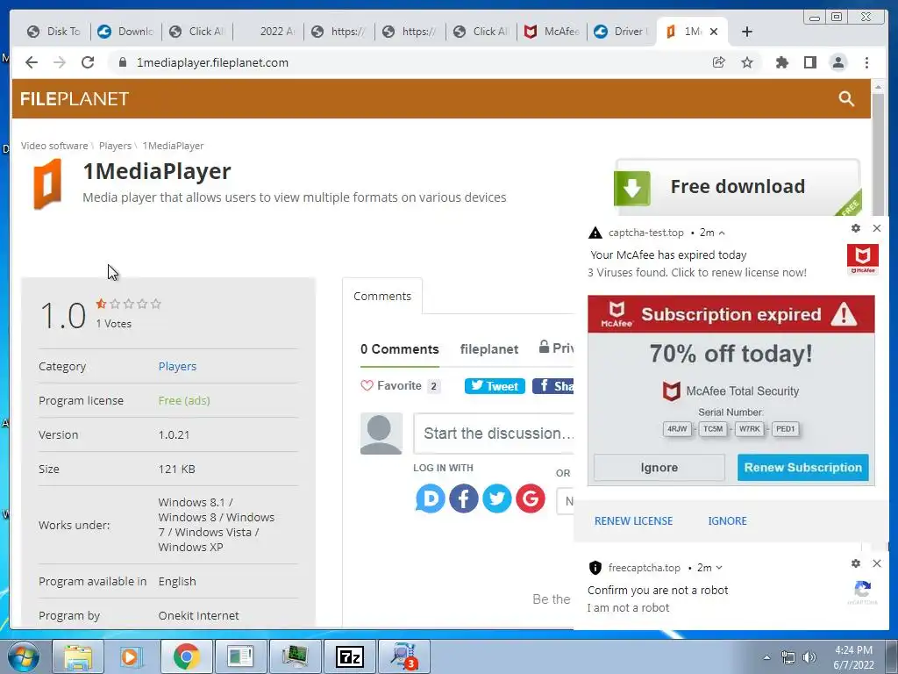Open new tab with plus icon

747,32
